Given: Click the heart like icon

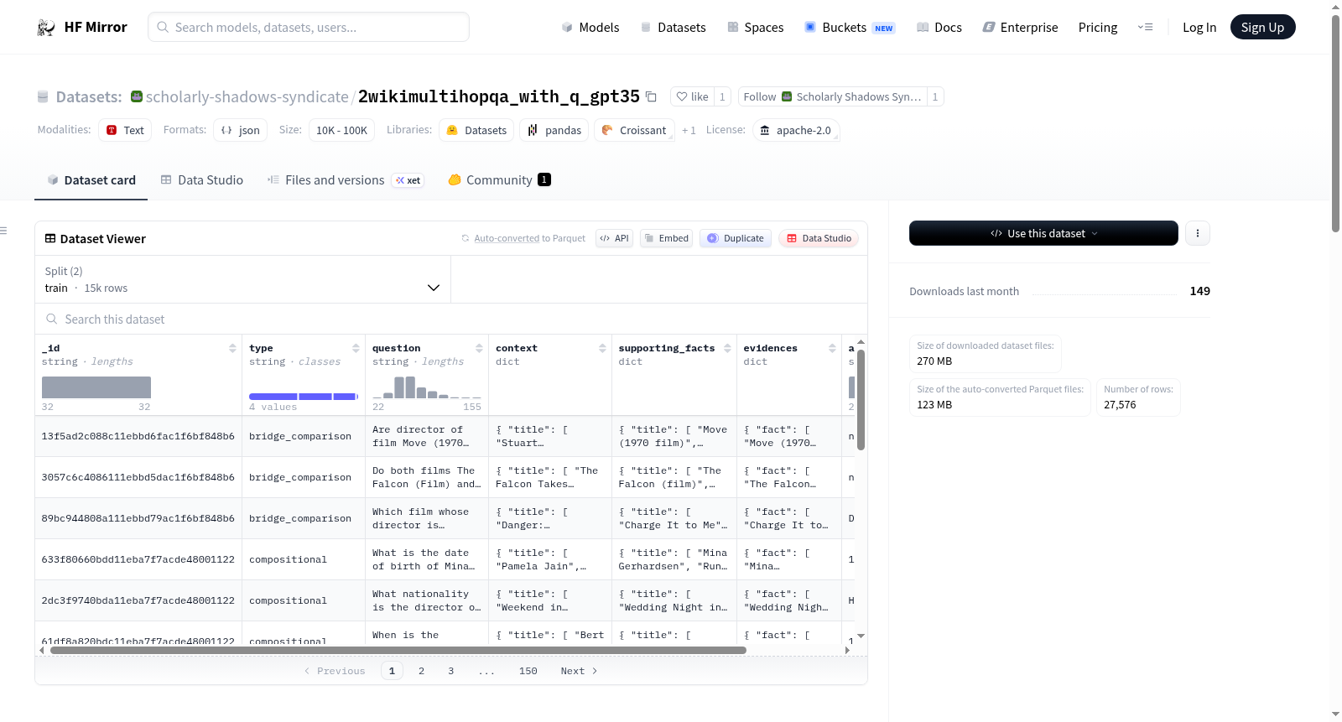Looking at the screenshot, I should [x=682, y=96].
